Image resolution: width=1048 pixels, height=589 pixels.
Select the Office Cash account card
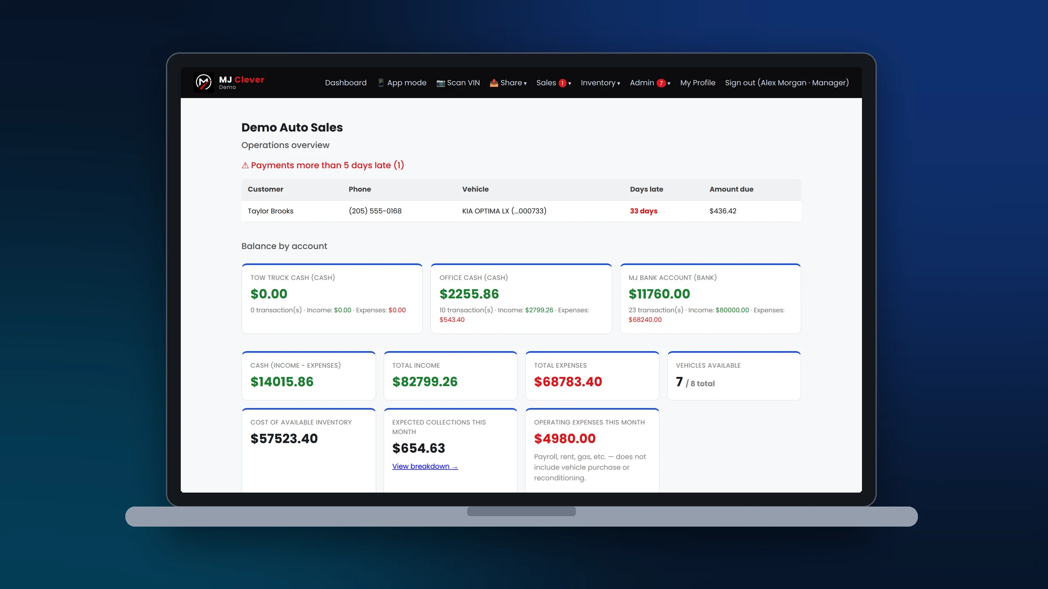[x=521, y=299]
